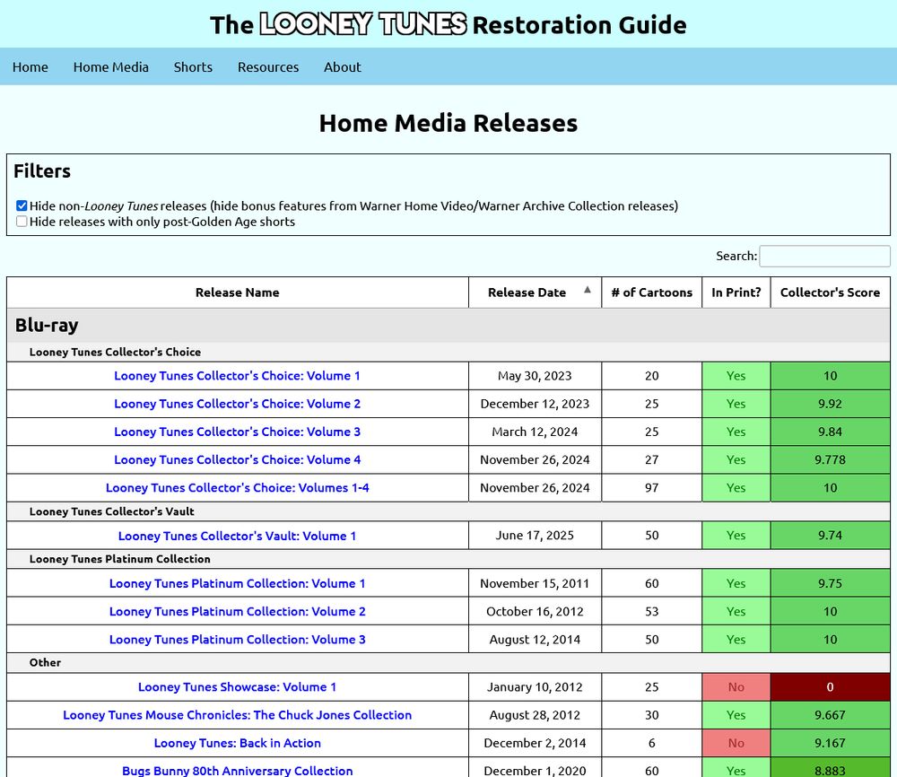Click the June 17, 2025 date cell
This screenshot has height=777, width=897.
535,536
